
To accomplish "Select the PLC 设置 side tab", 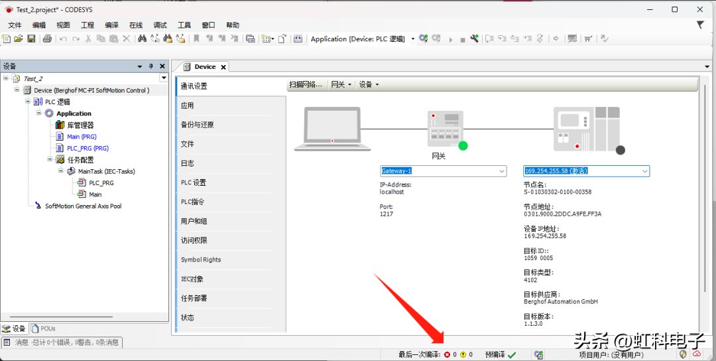I will pyautogui.click(x=231, y=182).
